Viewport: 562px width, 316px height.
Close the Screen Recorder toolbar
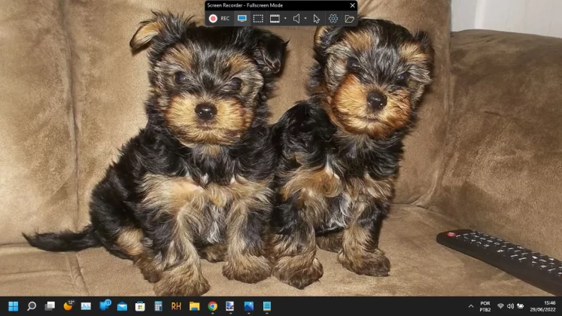click(351, 5)
